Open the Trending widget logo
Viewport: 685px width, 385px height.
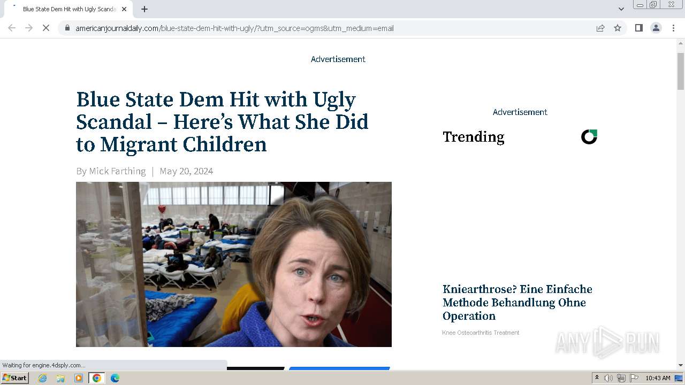click(x=589, y=137)
